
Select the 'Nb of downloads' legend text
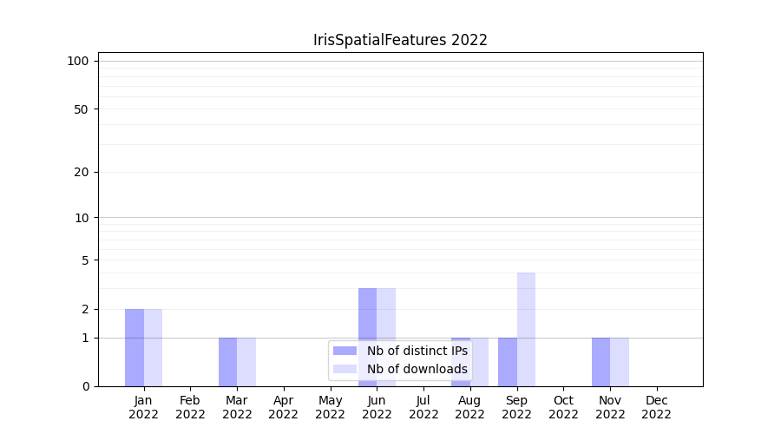417,369
